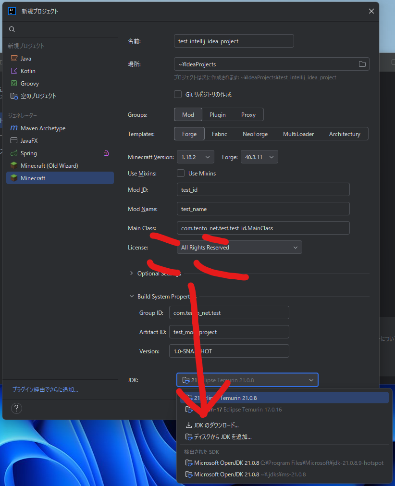Select the JavaFX generator
The image size is (395, 486).
30,141
